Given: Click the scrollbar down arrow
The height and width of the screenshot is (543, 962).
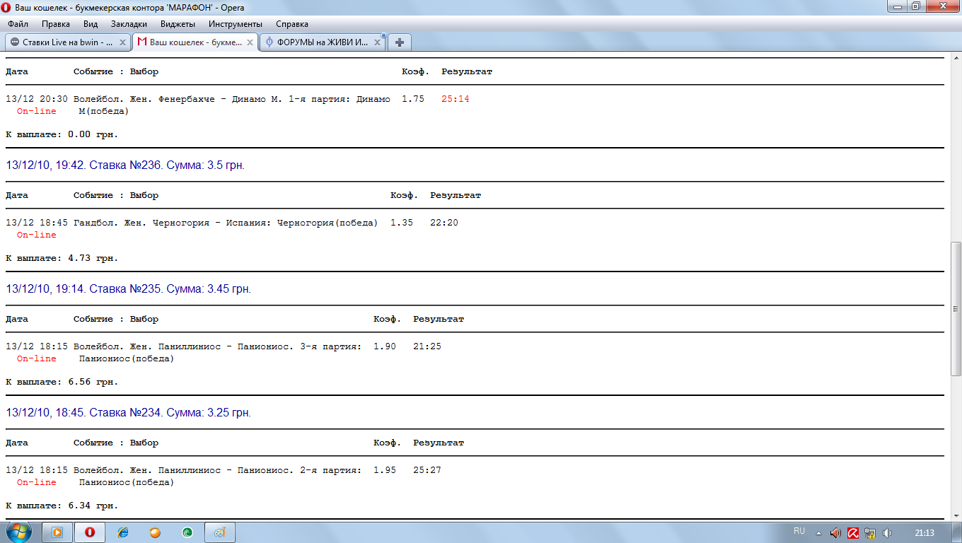Looking at the screenshot, I should coord(956,515).
